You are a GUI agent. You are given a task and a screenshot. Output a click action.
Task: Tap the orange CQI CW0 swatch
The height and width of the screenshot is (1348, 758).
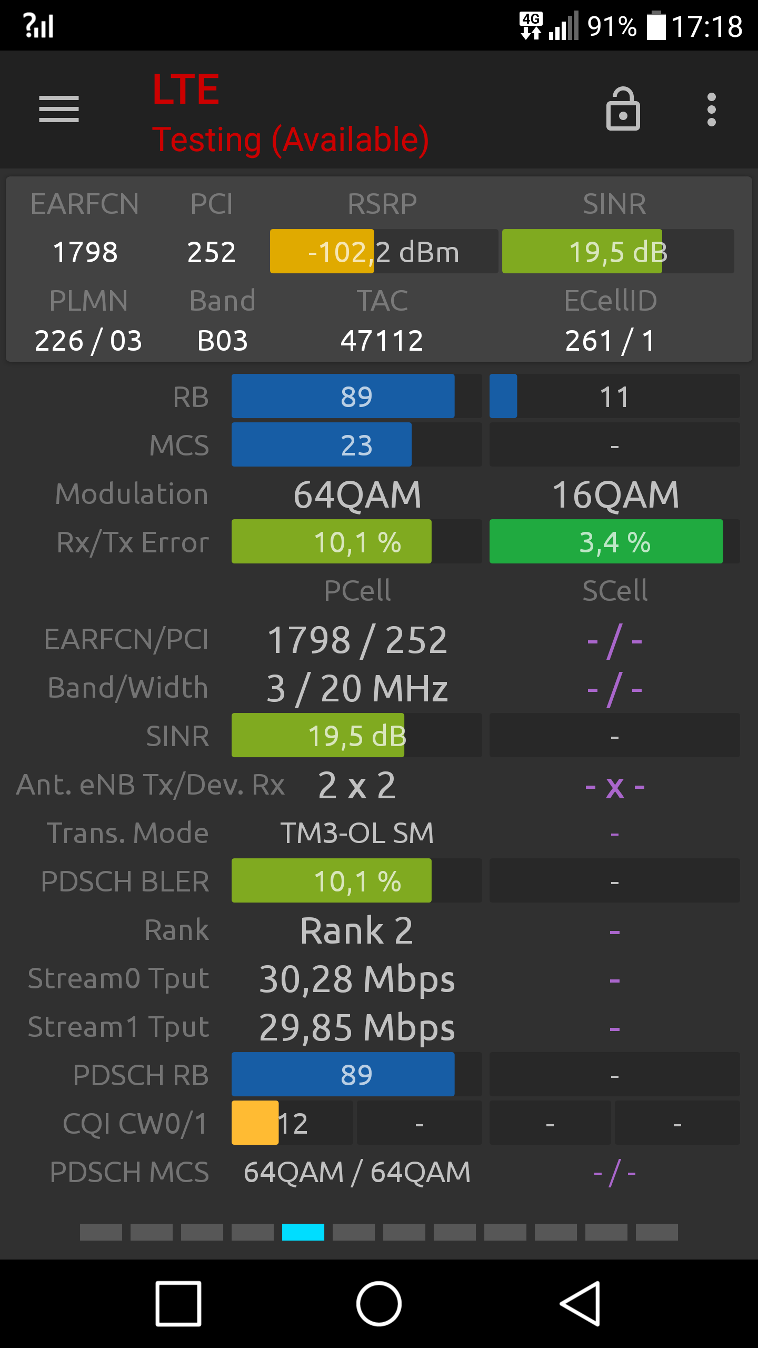coord(255,1123)
